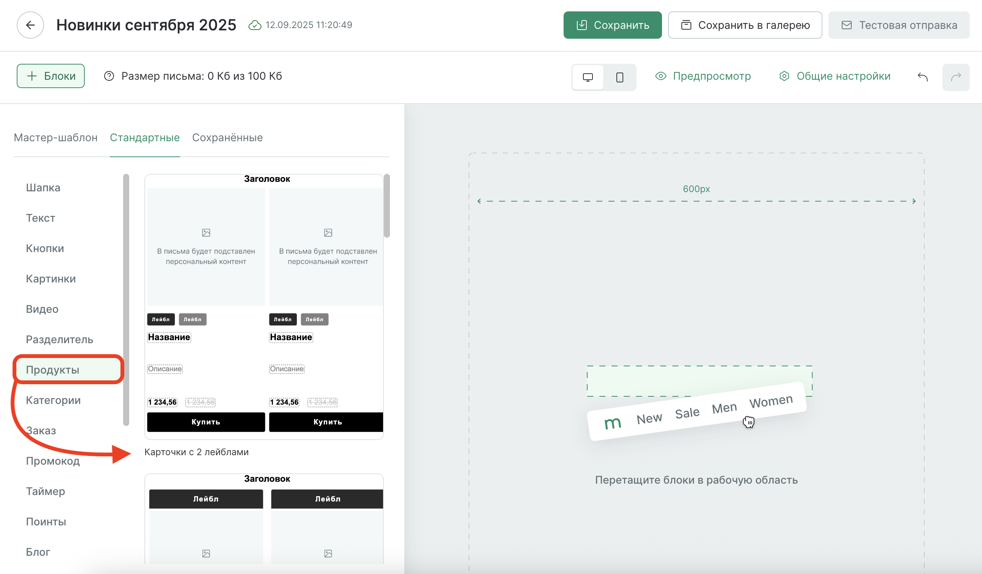Viewport: 982px width, 574px height.
Task: Select the Шапка block category
Action: point(43,188)
